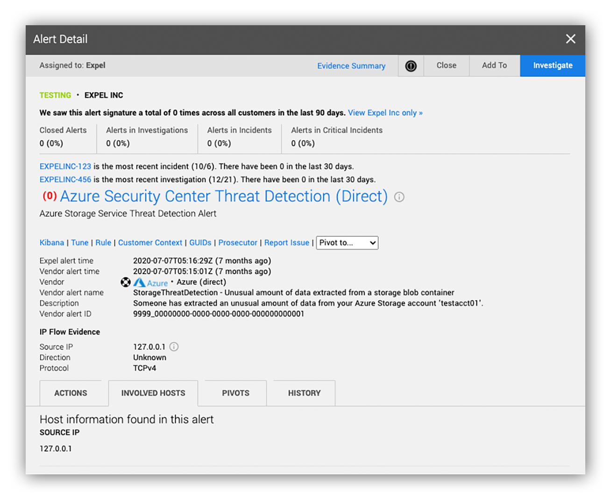Click the Closed Alerts 0 (0%) value
This screenshot has width=611, height=500.
point(51,143)
